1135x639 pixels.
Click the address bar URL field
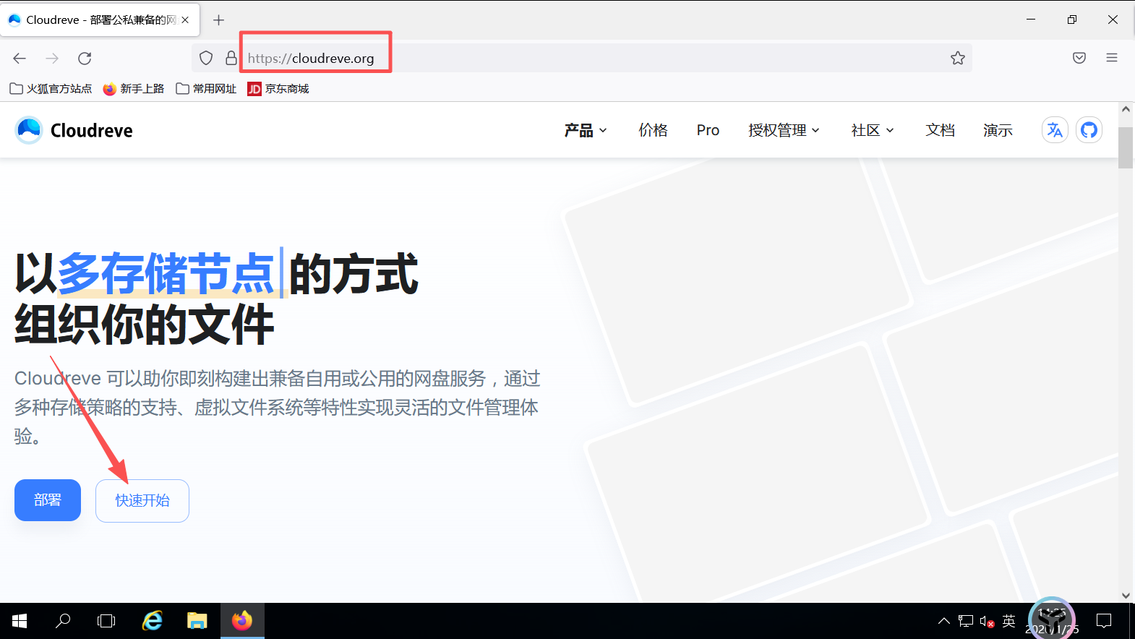click(593, 59)
